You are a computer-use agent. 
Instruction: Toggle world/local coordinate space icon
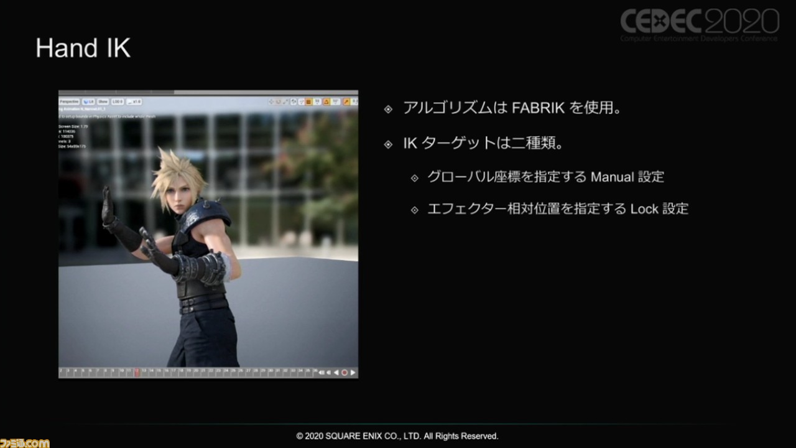point(294,101)
